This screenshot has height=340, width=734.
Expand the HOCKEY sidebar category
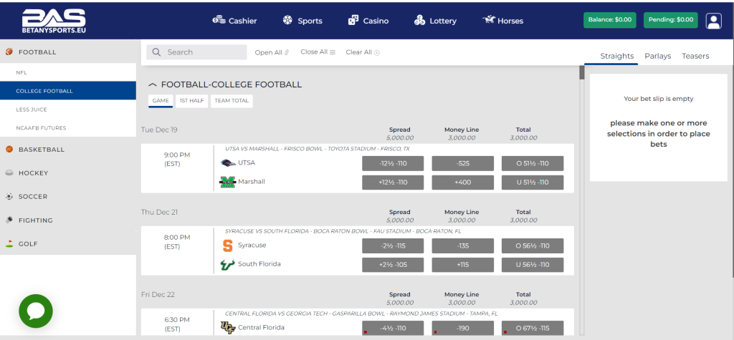point(68,173)
